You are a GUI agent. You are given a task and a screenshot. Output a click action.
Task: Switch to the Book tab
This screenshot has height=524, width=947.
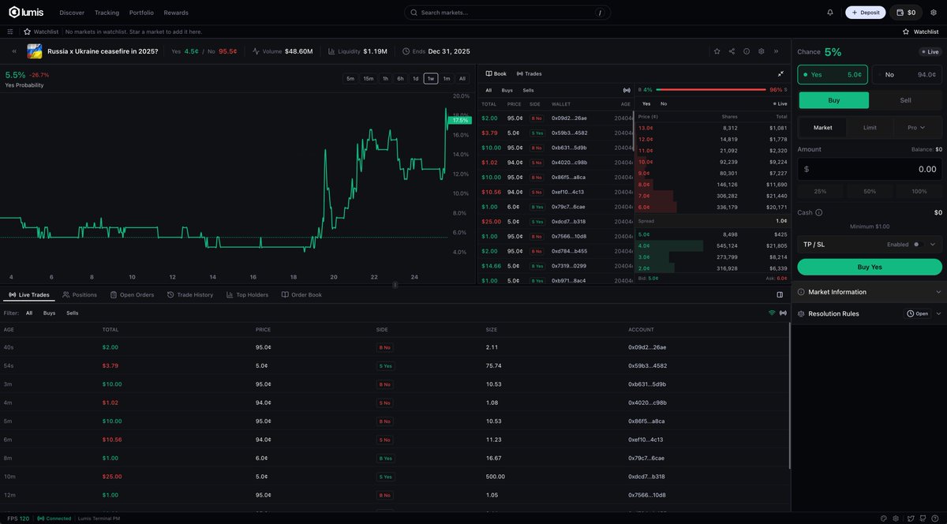click(x=496, y=73)
